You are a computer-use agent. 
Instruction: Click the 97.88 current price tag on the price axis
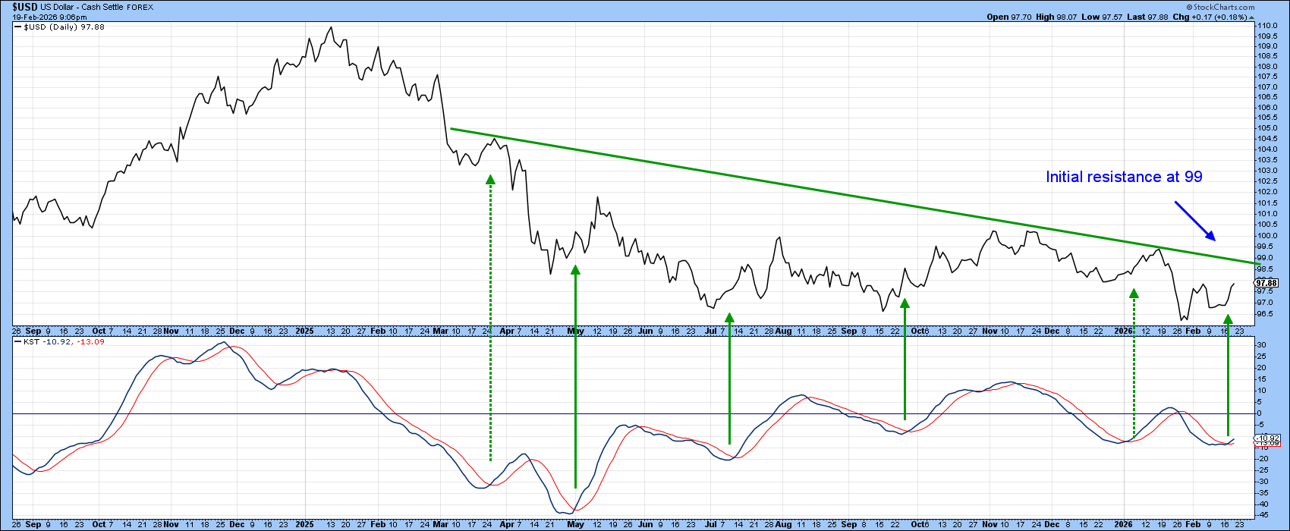(x=1266, y=282)
